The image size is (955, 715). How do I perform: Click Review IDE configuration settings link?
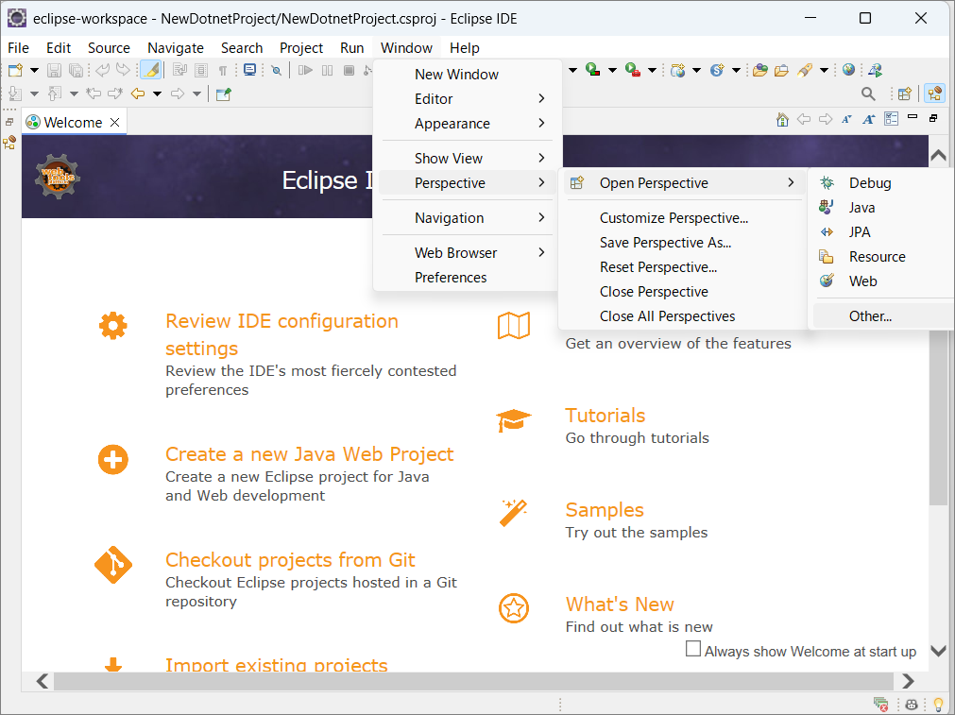point(281,334)
